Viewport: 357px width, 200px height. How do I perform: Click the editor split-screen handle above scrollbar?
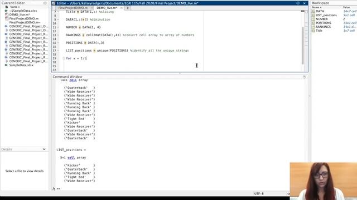pos(302,11)
